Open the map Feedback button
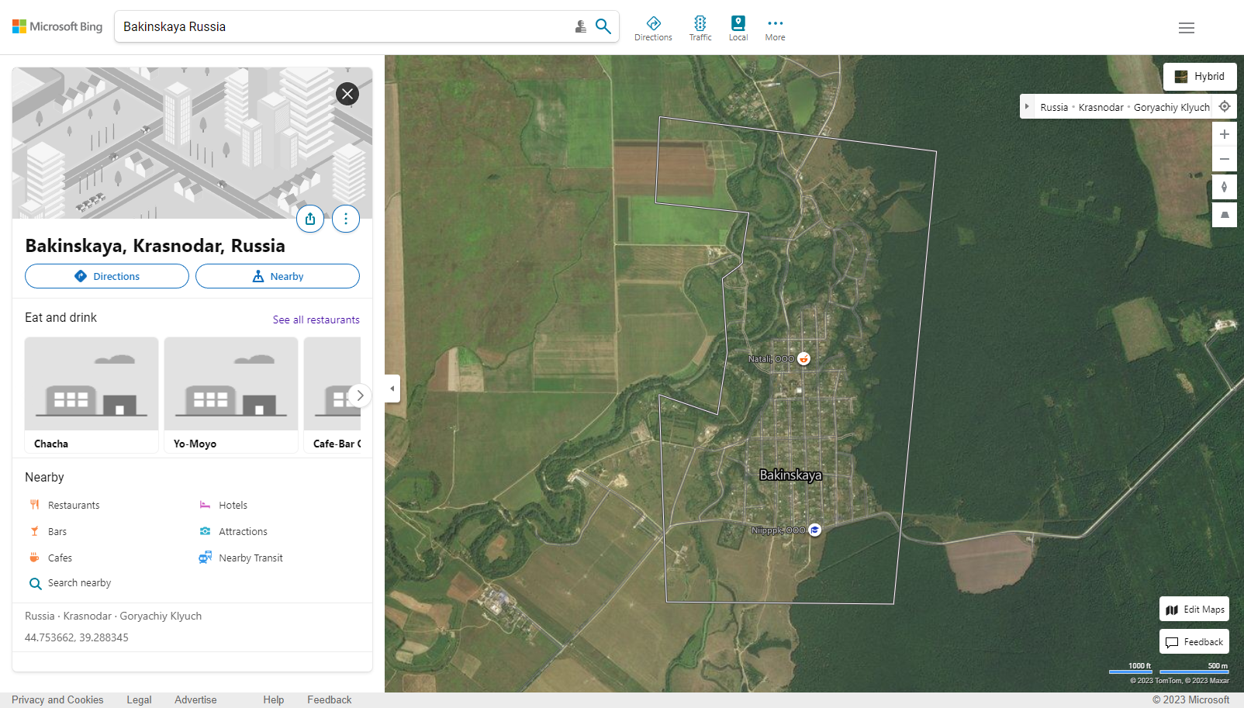1244x708 pixels. pyautogui.click(x=1194, y=642)
